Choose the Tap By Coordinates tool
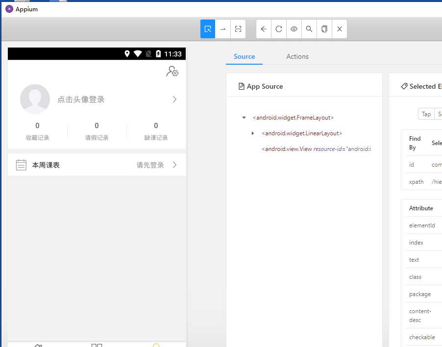The width and height of the screenshot is (442, 347). (x=238, y=29)
